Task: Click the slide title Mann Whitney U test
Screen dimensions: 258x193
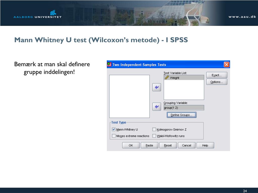Action: tap(101, 40)
